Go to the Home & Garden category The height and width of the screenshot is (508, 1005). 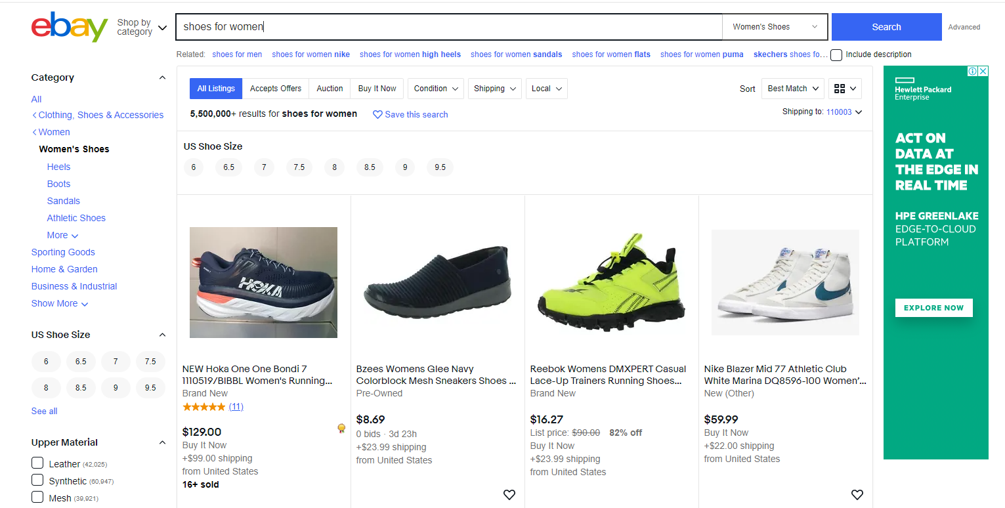(x=64, y=269)
